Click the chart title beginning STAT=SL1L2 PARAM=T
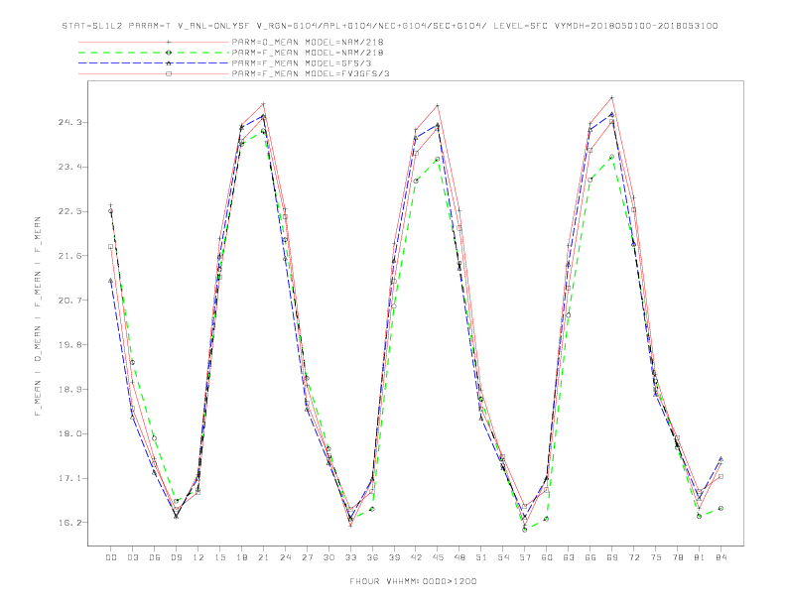This screenshot has height=607, width=786. tap(390, 26)
